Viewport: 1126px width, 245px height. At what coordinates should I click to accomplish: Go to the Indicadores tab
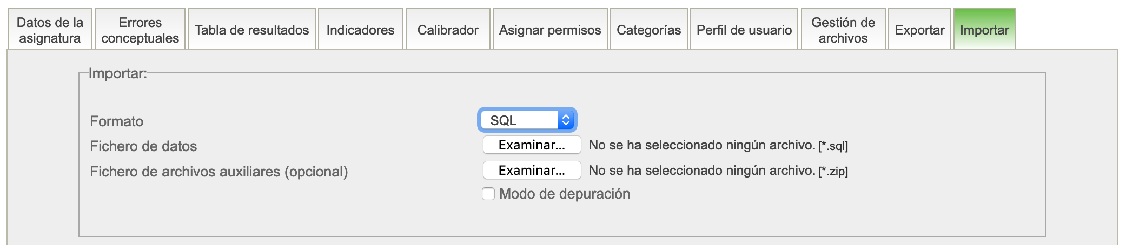tap(360, 30)
